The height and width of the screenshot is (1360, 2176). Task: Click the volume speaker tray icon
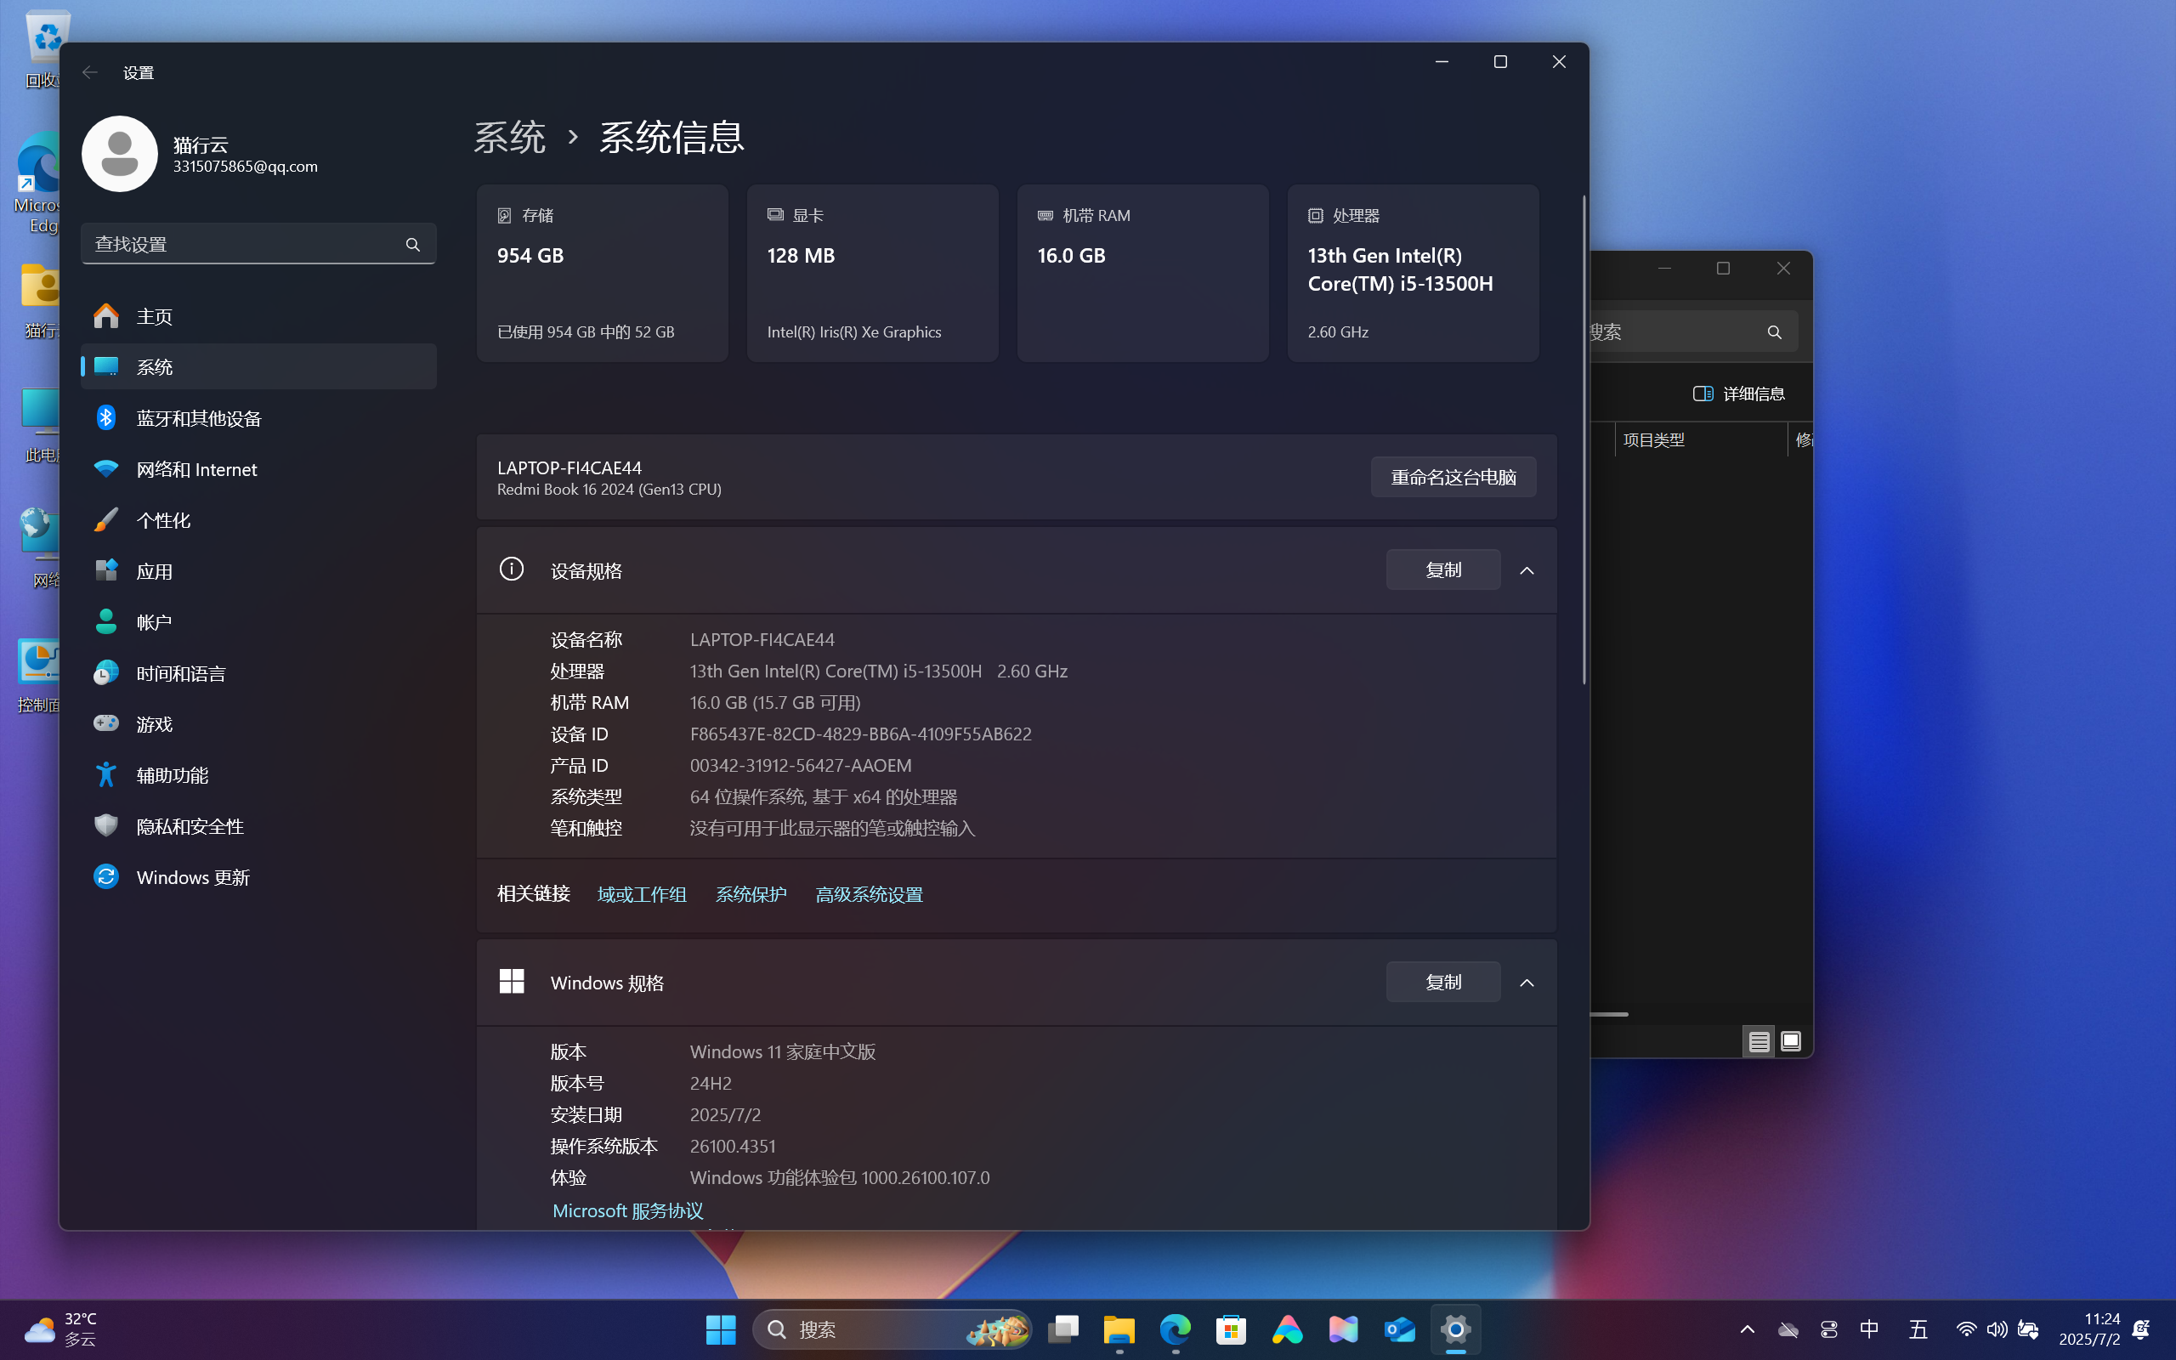tap(1997, 1329)
